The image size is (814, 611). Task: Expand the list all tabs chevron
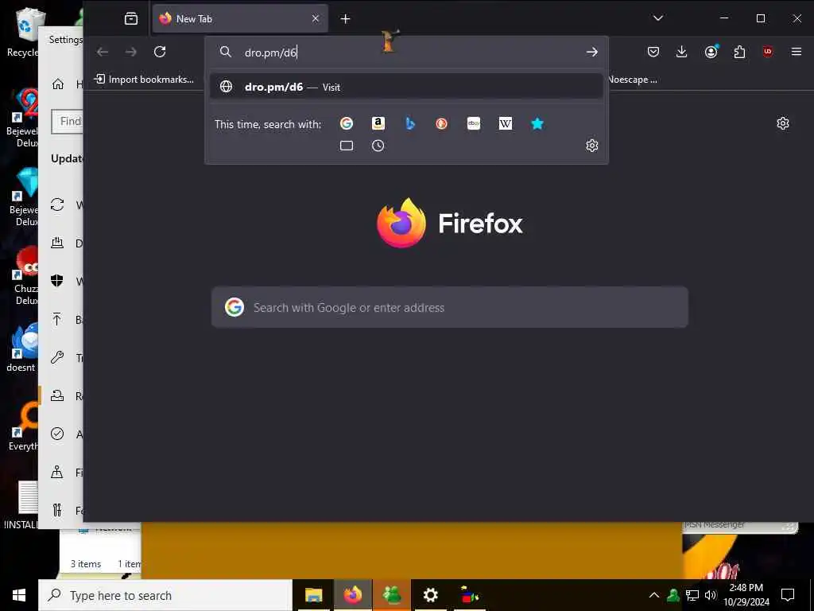click(657, 18)
